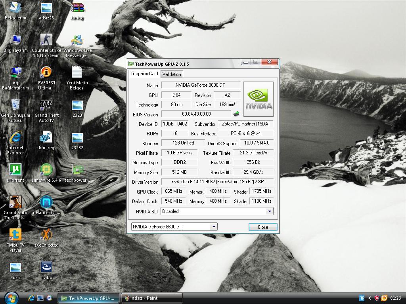Open Yeni Metin Belgesi text file

pos(77,78)
